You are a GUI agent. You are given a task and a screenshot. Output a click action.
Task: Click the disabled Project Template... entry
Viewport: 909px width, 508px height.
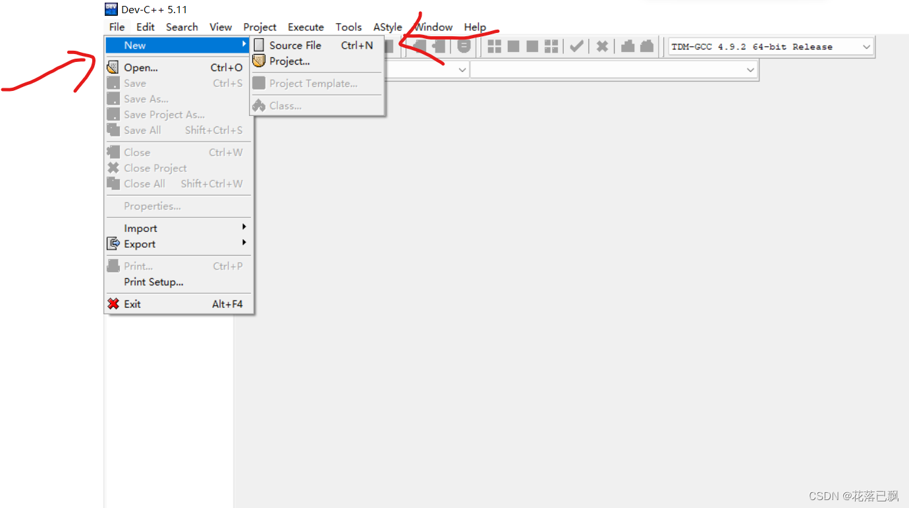(x=317, y=84)
